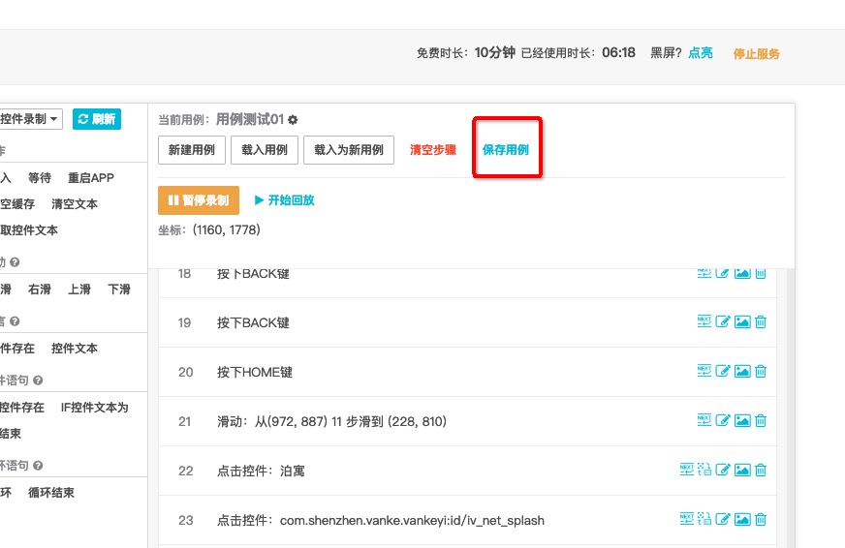Open help icon above the 控件文本 row

pos(15,321)
